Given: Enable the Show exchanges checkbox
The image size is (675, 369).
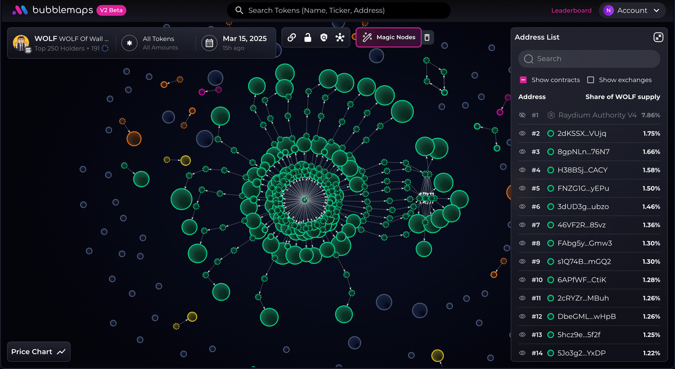Looking at the screenshot, I should 591,79.
